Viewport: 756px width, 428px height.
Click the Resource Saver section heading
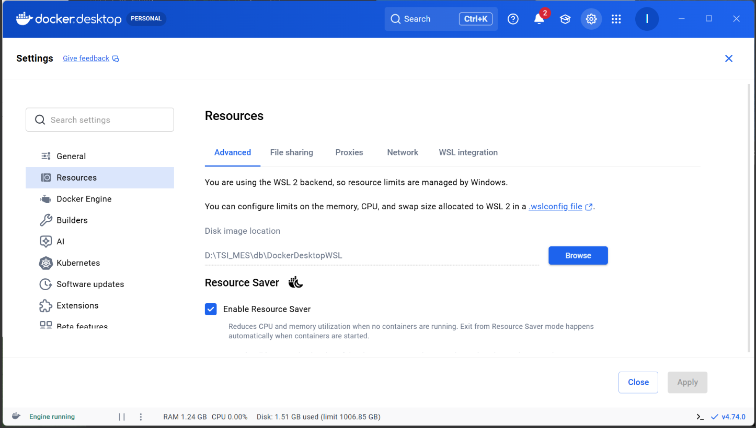(x=242, y=282)
